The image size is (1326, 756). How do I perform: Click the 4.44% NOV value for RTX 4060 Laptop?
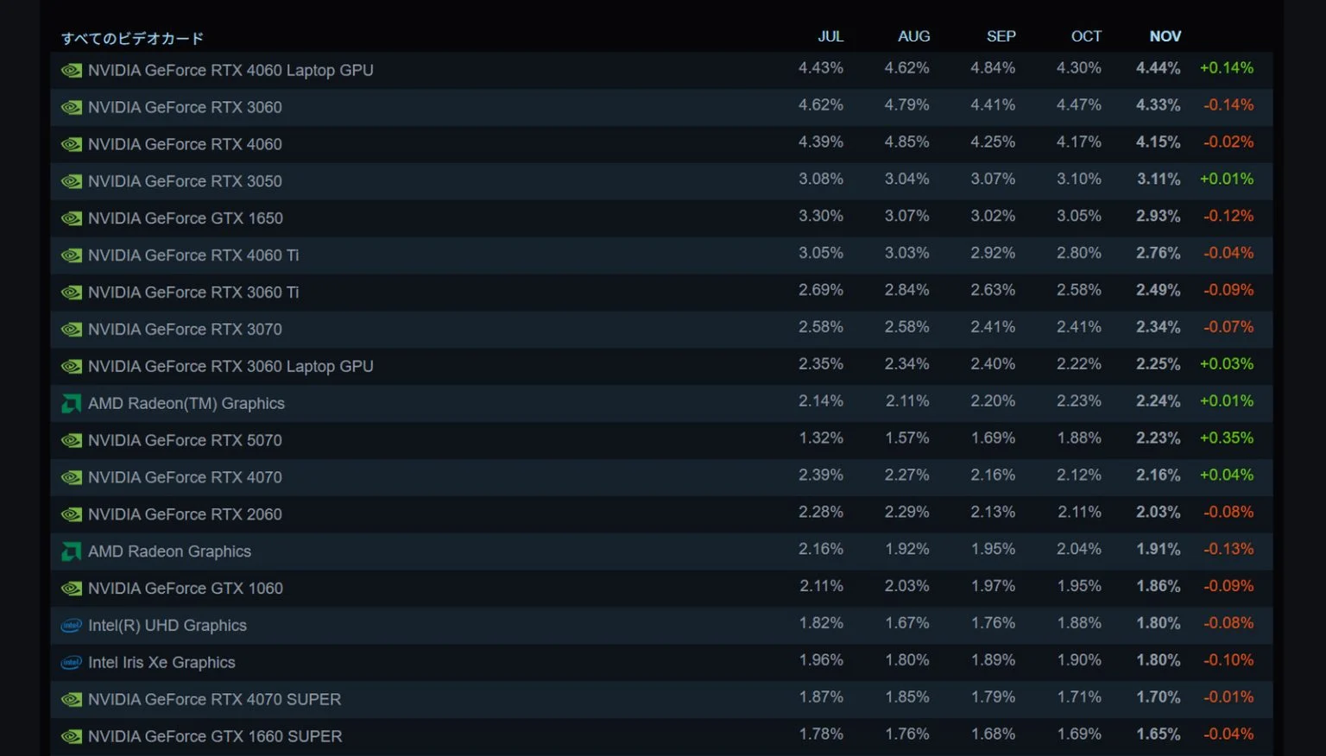pos(1158,67)
